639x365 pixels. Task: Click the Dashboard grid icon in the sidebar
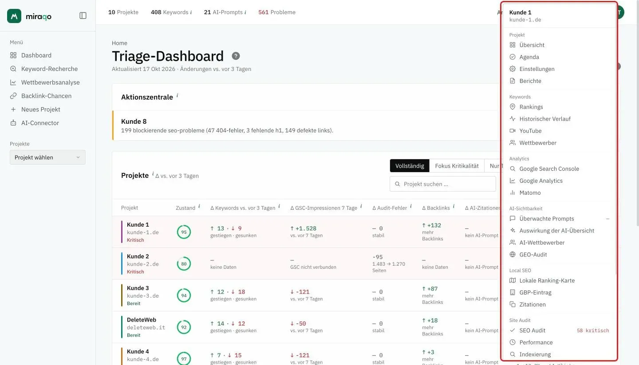(x=13, y=55)
